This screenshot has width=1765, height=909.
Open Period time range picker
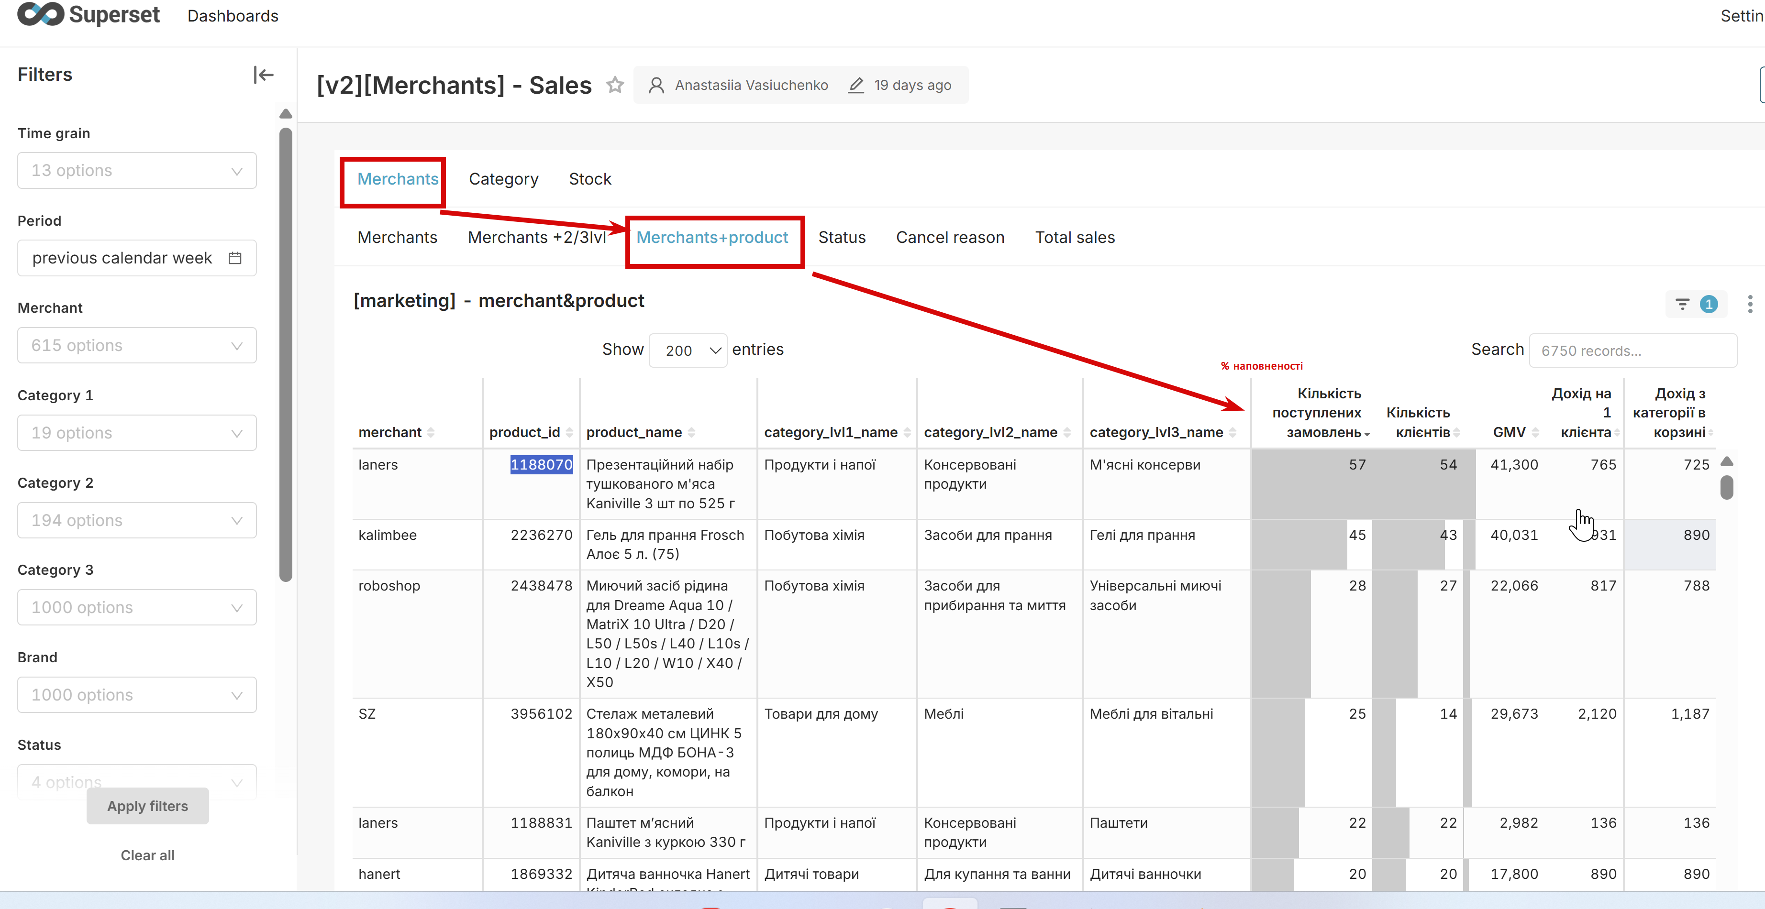137,258
